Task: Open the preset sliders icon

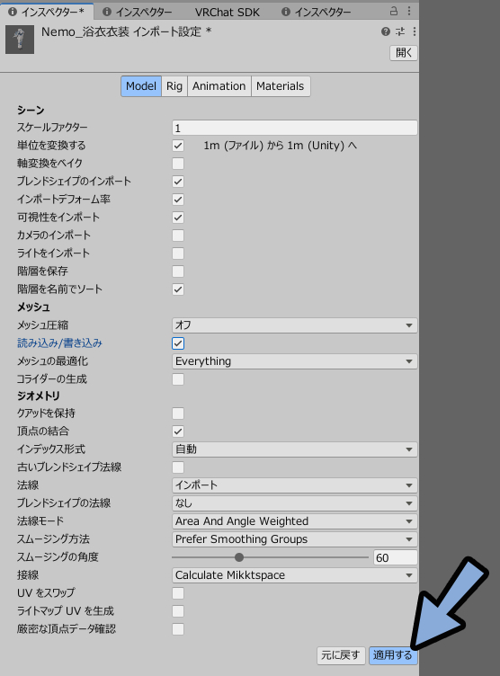Action: click(x=400, y=31)
